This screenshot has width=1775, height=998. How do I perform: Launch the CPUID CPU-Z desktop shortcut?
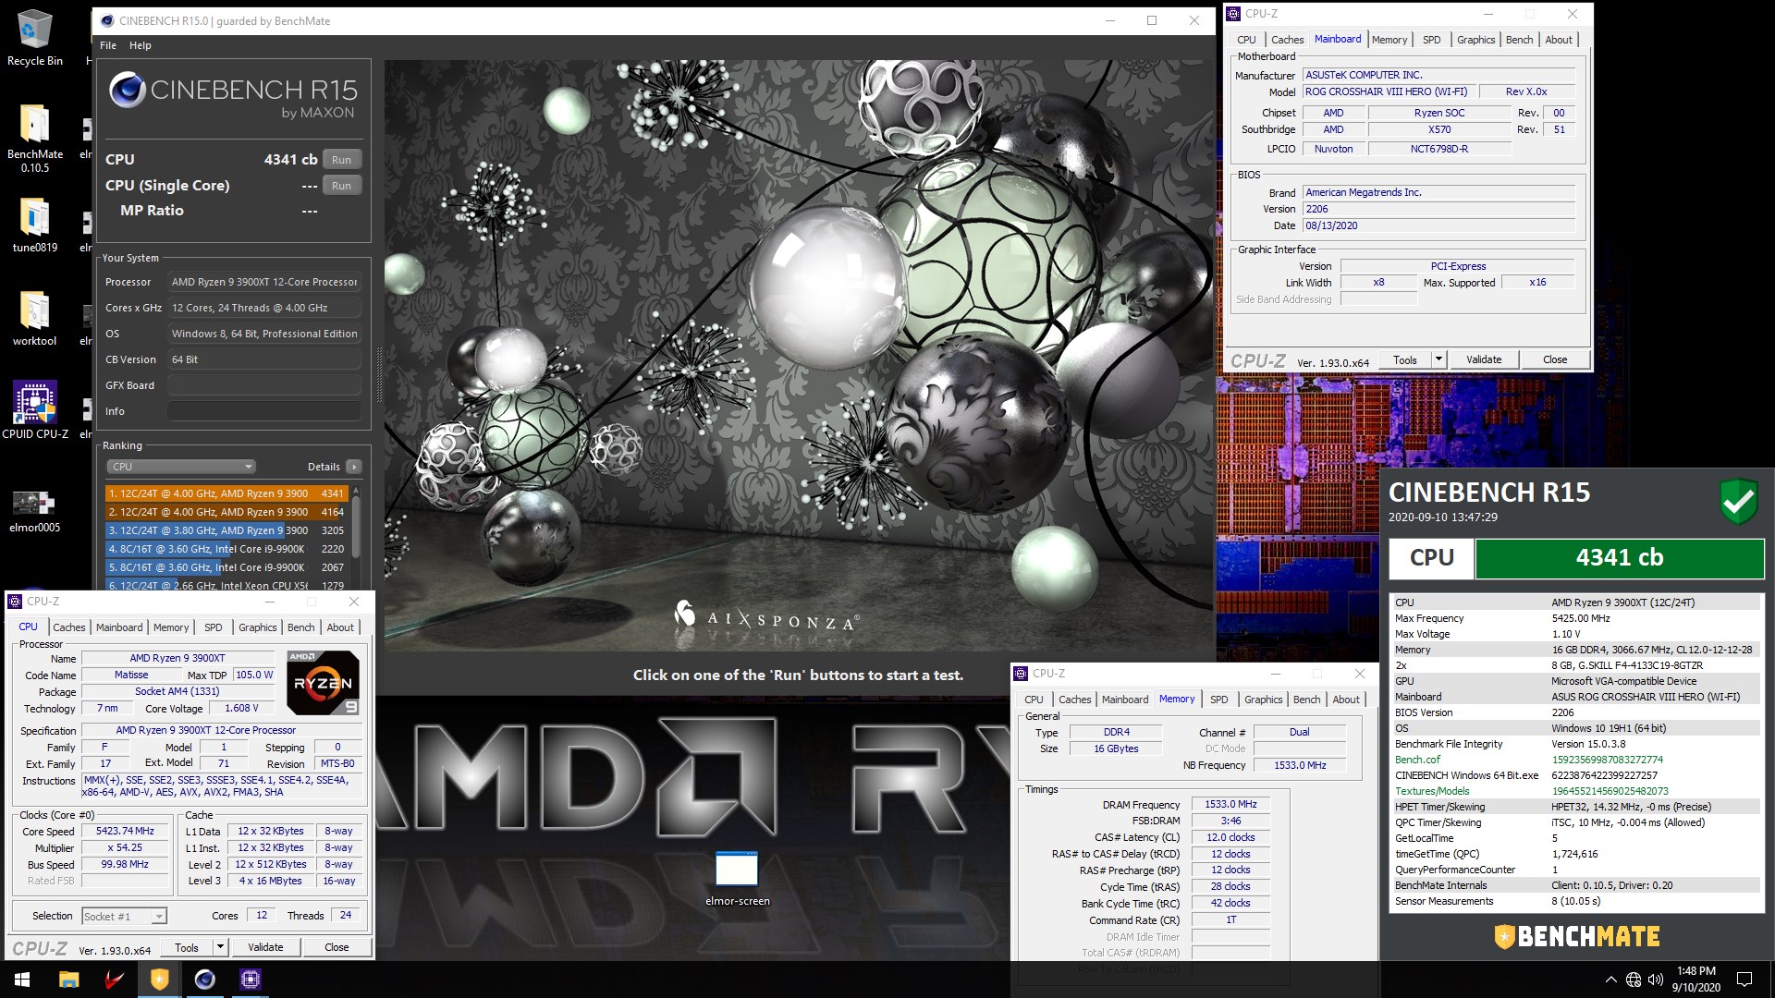click(x=34, y=410)
